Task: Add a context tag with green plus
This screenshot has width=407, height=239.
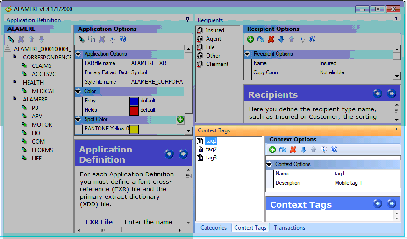Action: [272, 150]
